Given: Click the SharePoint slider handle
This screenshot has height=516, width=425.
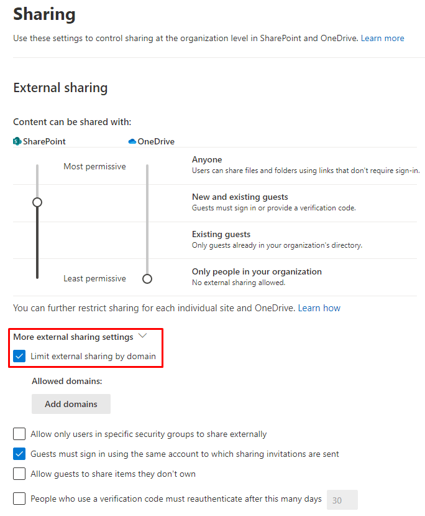Looking at the screenshot, I should tap(37, 202).
